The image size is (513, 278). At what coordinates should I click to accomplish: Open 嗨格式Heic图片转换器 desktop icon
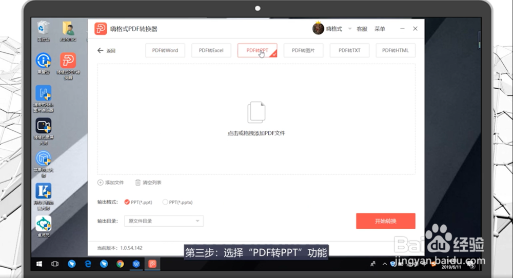(x=44, y=98)
